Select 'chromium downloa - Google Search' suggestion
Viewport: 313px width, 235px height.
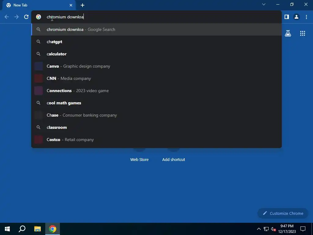pyautogui.click(x=156, y=29)
